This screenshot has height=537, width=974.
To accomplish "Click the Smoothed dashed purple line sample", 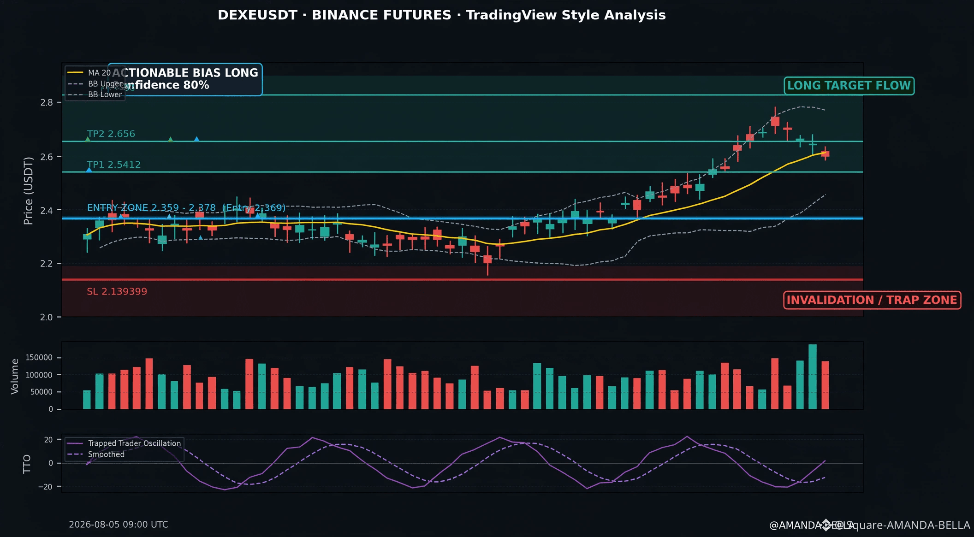I will (x=75, y=454).
